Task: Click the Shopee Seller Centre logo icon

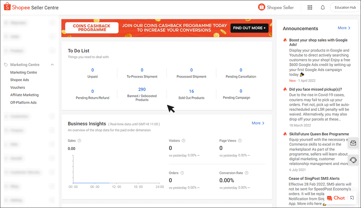Action: click(x=6, y=6)
